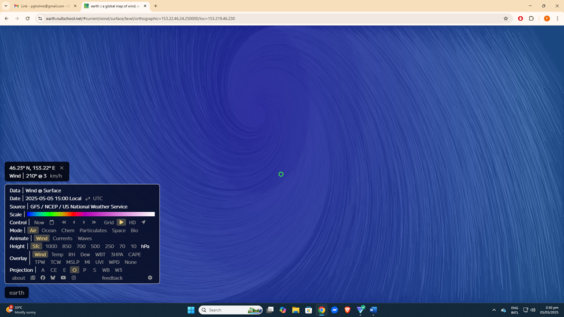Open the browser Extensions puzzle icon
Screen dimensions: 564x317
pos(531,19)
